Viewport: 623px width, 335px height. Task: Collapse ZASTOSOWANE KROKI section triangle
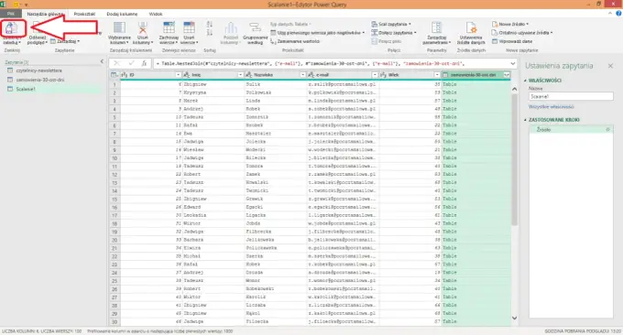coord(525,120)
